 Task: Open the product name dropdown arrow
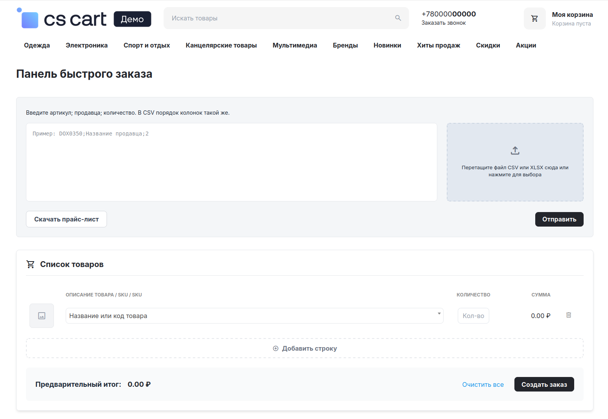pyautogui.click(x=439, y=314)
